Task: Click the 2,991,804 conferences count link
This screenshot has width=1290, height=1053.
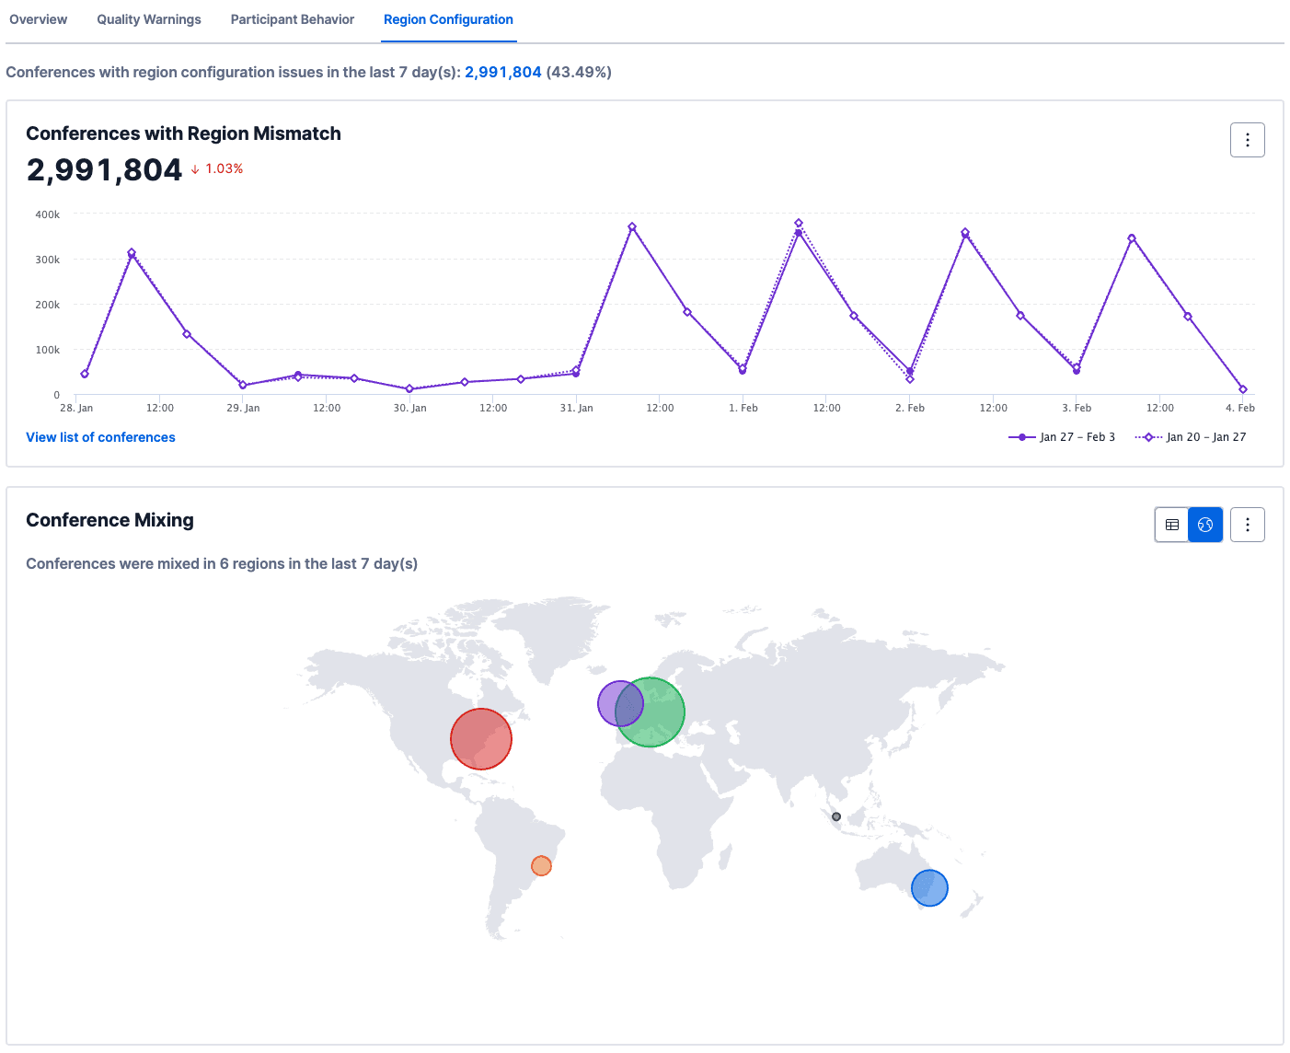Action: coord(502,72)
